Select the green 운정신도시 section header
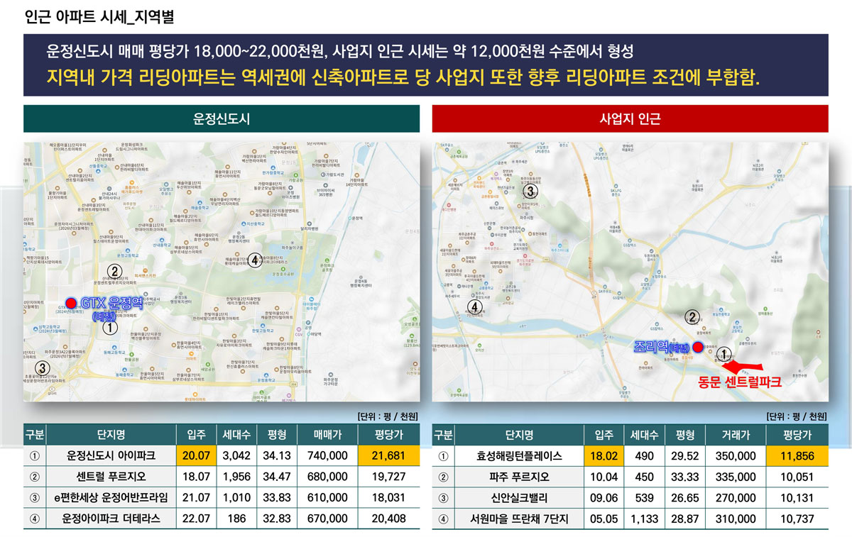Screen dimensions: 852x537 pyautogui.click(x=222, y=118)
